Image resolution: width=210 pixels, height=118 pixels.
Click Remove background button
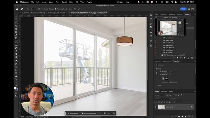coord(89,113)
